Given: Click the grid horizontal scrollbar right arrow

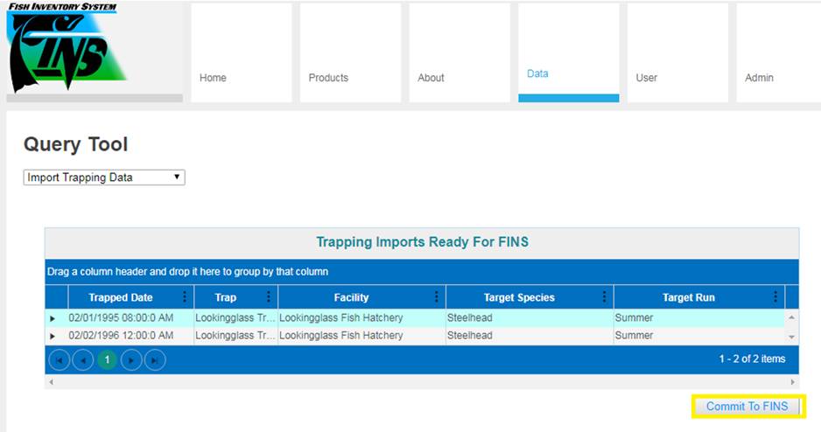Looking at the screenshot, I should (793, 382).
